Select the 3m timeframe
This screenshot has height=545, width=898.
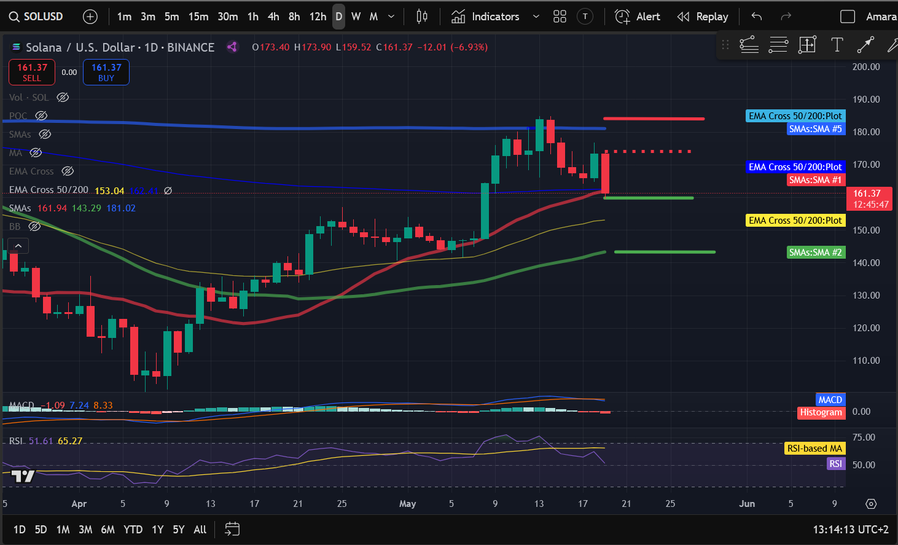(x=148, y=17)
